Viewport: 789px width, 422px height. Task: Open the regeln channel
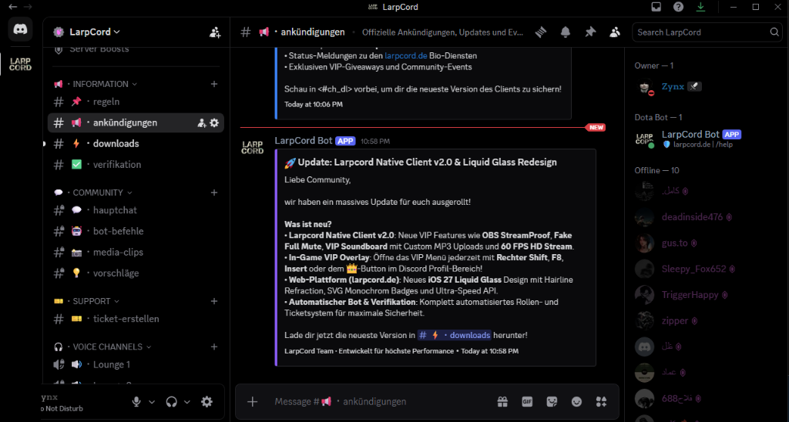click(136, 102)
